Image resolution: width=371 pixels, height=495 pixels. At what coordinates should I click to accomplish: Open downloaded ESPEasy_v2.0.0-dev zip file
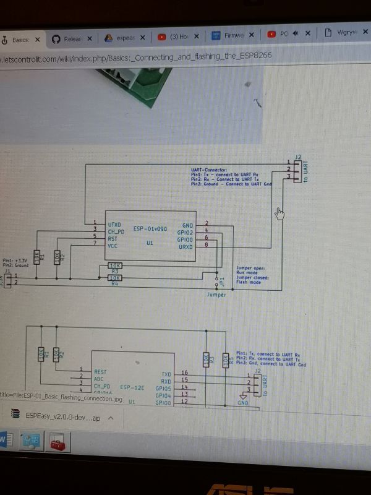click(62, 417)
